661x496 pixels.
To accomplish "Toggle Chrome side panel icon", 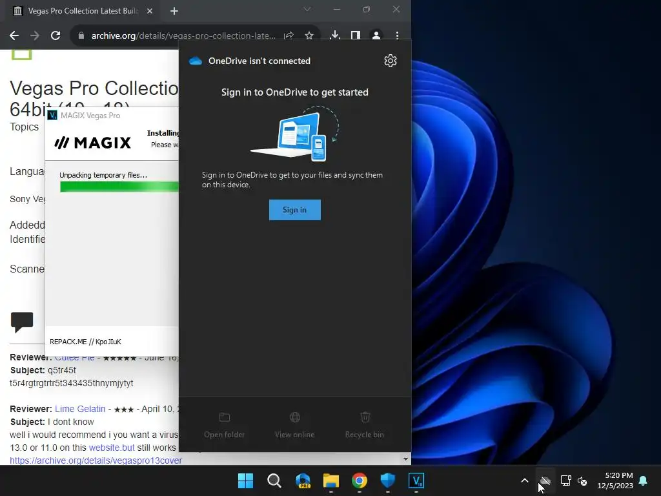I will (356, 36).
